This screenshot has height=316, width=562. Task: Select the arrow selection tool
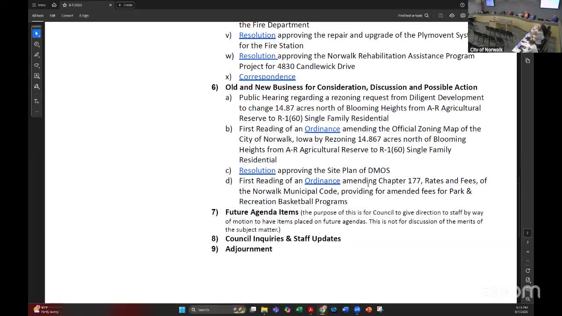pos(36,33)
